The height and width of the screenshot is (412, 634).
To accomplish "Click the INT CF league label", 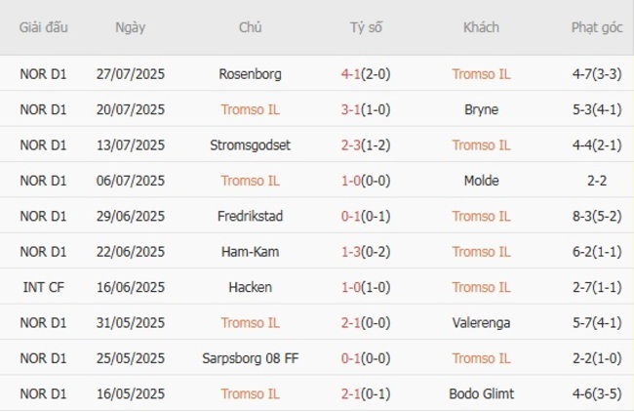I will (x=44, y=287).
